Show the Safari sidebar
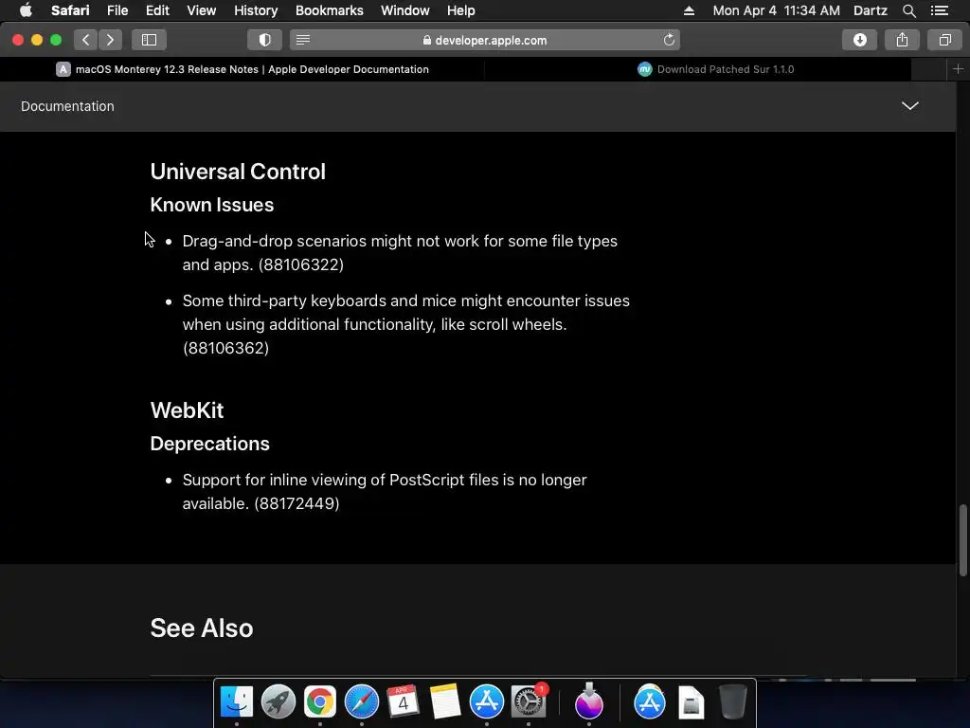970x728 pixels. [x=149, y=40]
